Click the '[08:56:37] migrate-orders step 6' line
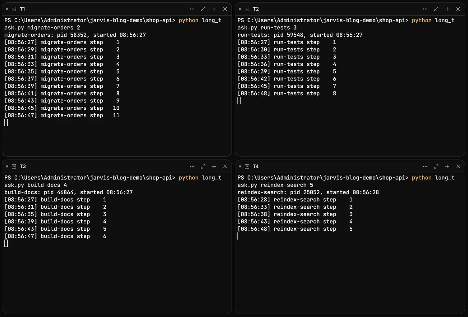This screenshot has width=468, height=317. tap(62, 79)
